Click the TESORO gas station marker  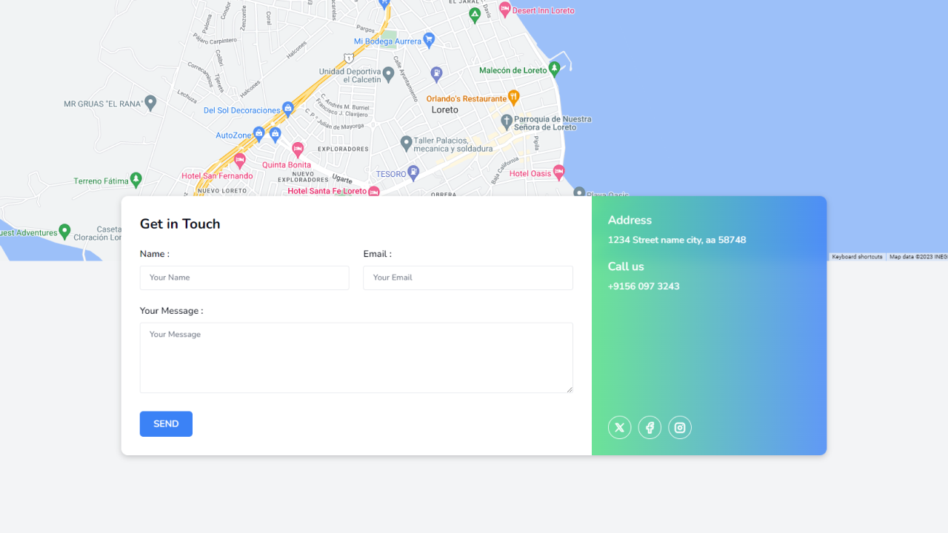pos(414,172)
